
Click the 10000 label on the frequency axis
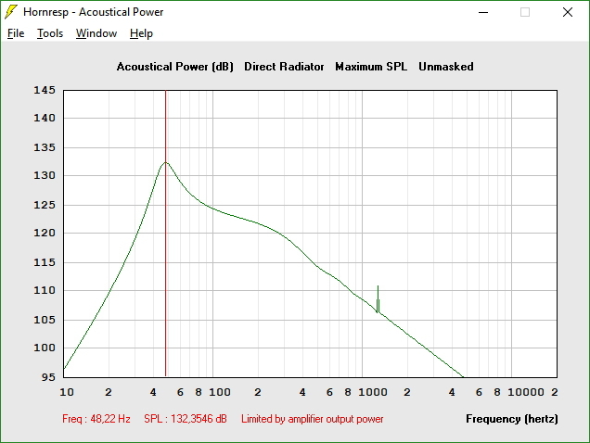pos(526,392)
